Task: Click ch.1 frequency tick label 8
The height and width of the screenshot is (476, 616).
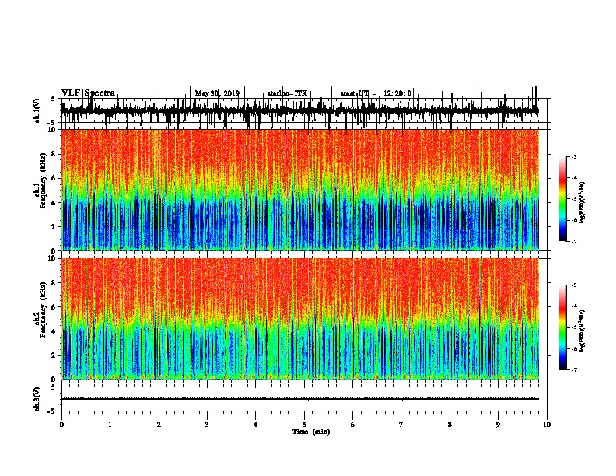Action: [54, 154]
